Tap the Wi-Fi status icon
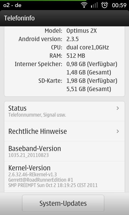The height and width of the screenshot is (215, 129). (84, 5)
